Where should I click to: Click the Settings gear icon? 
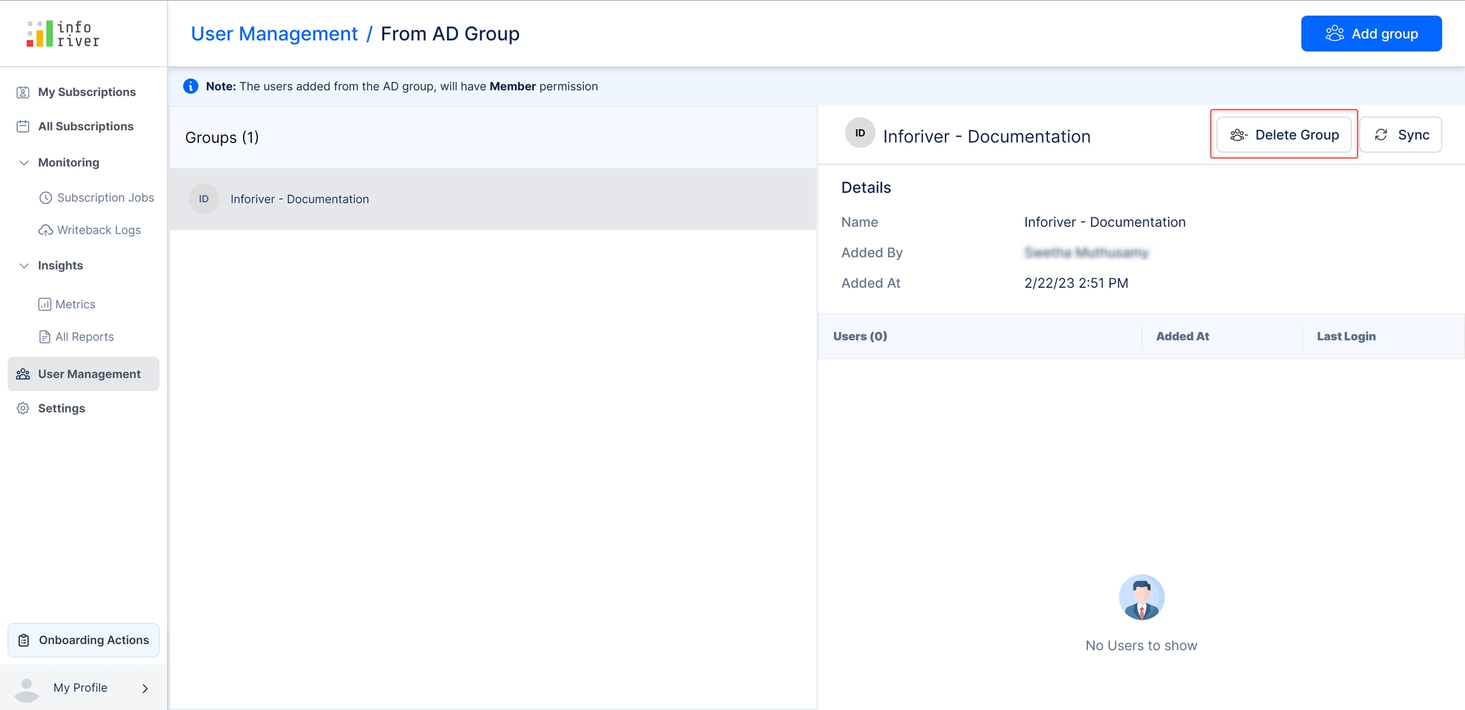click(x=23, y=409)
